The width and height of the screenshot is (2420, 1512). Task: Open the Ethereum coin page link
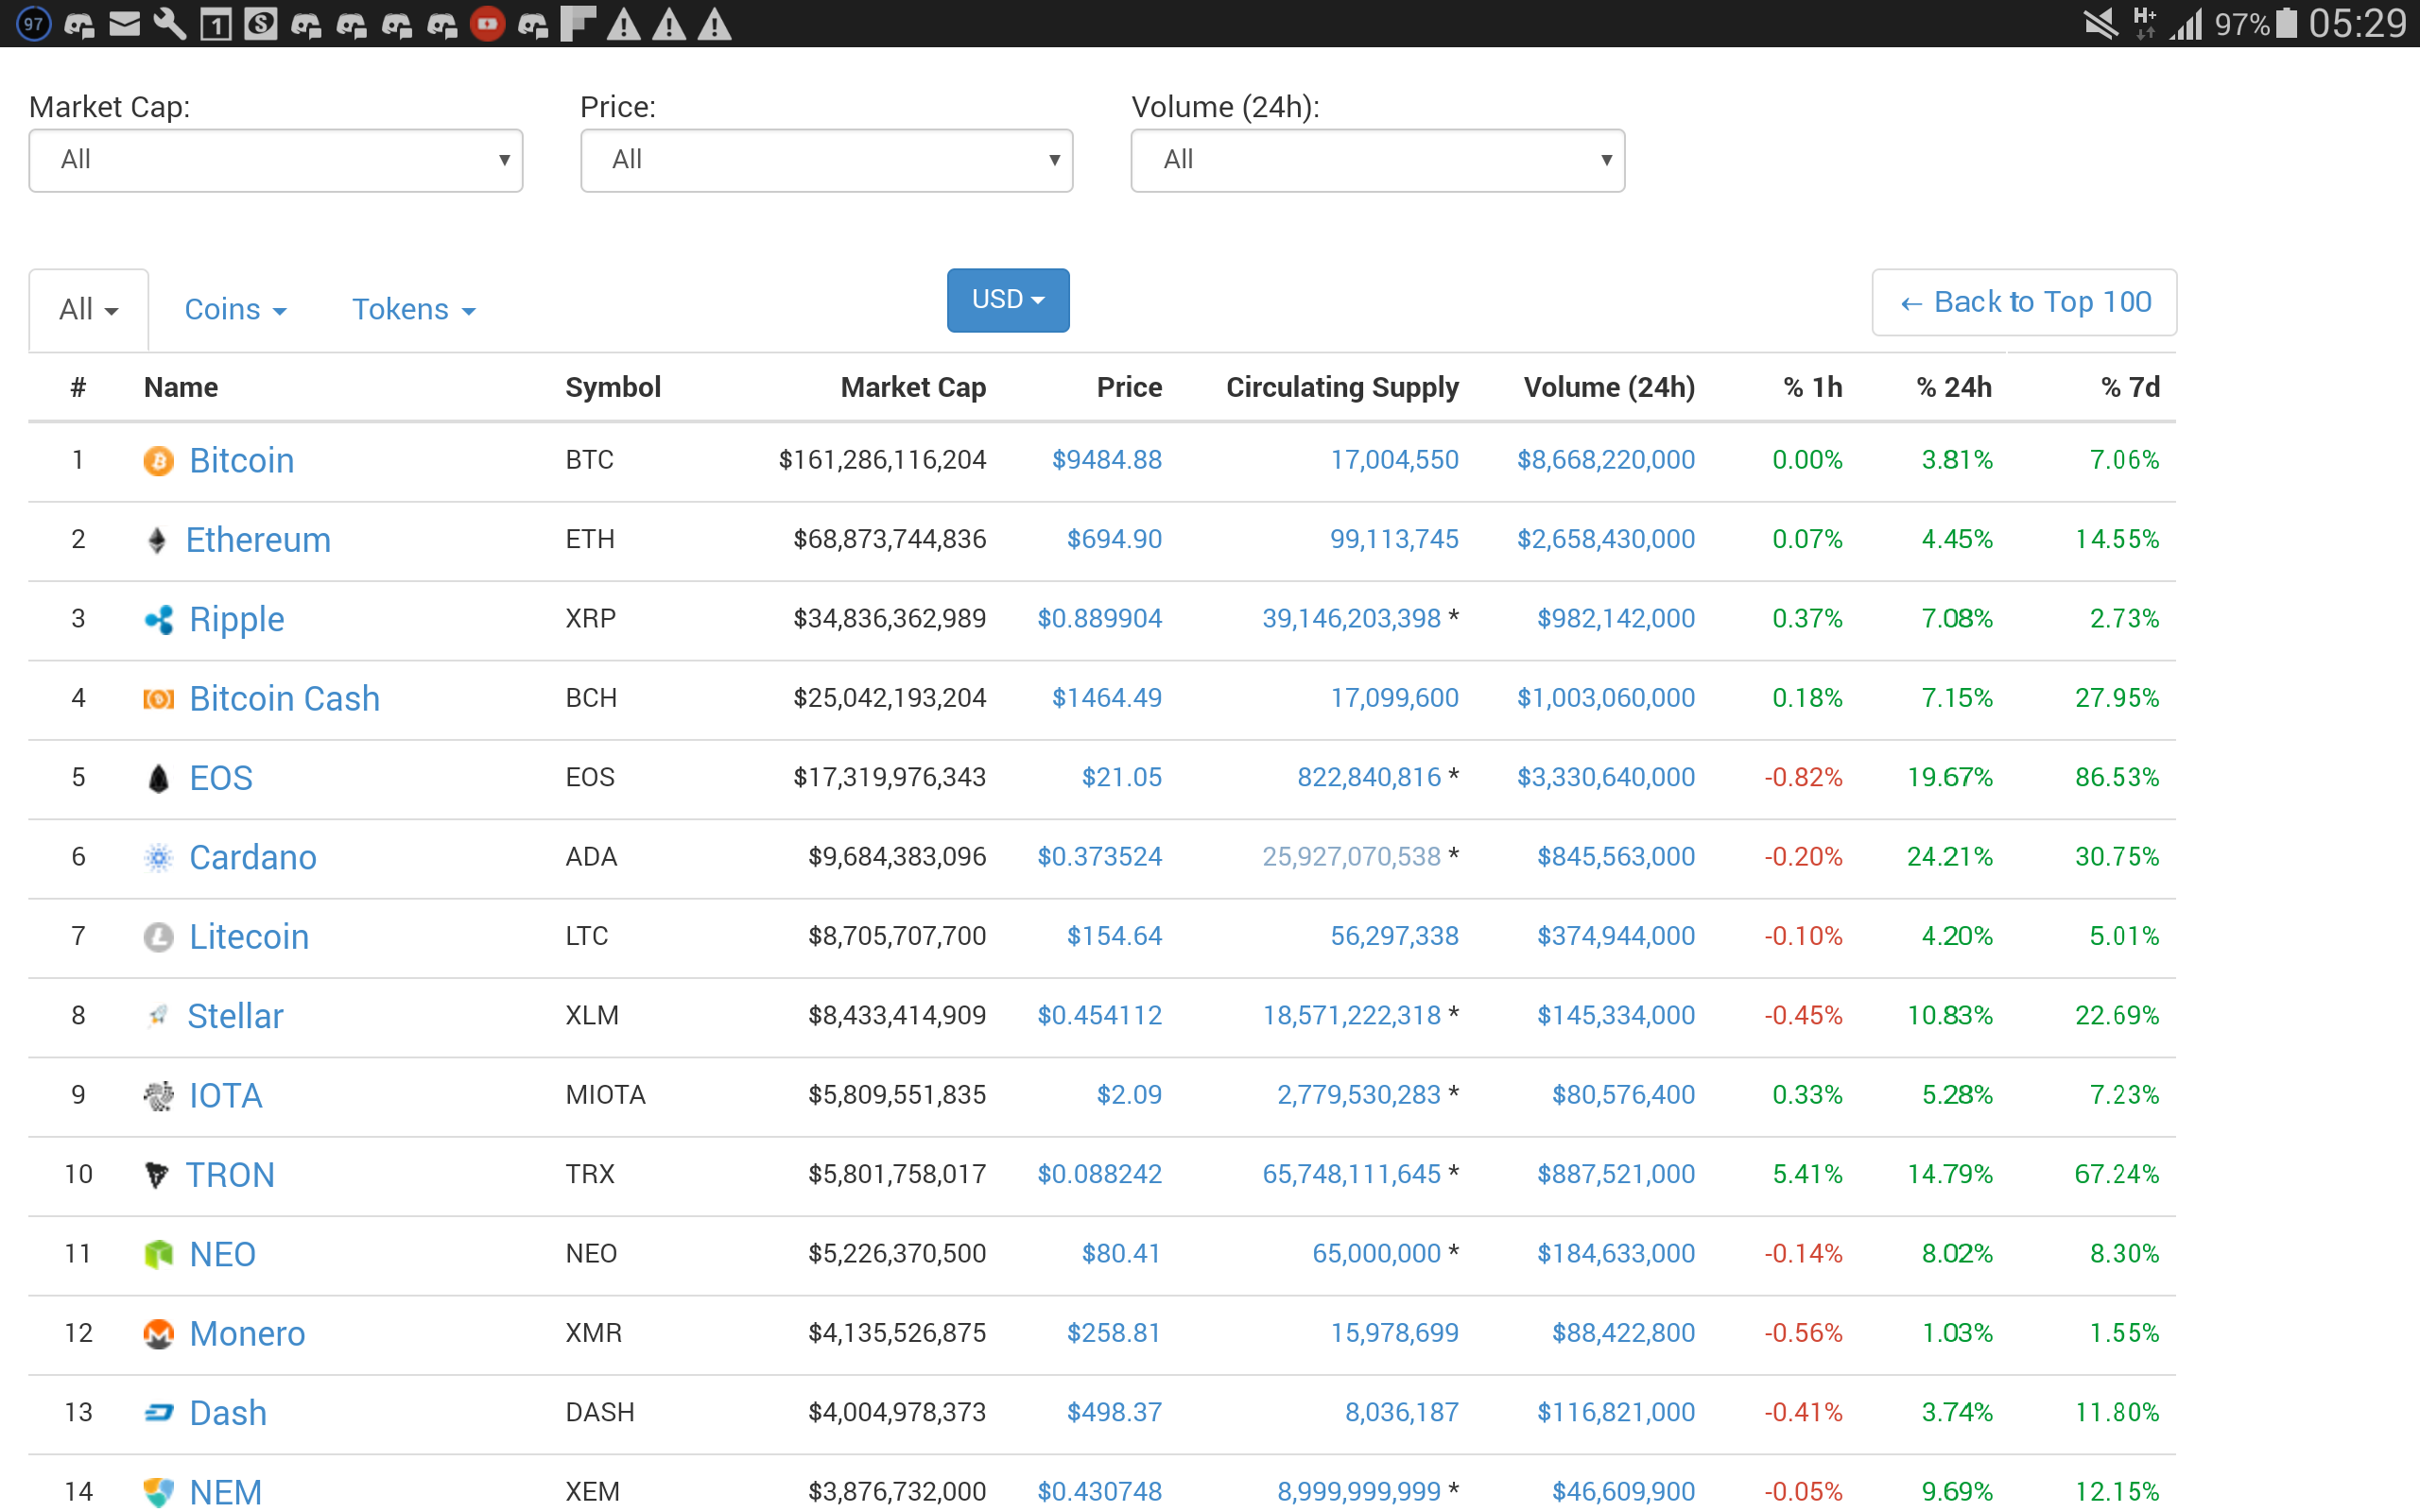point(258,540)
